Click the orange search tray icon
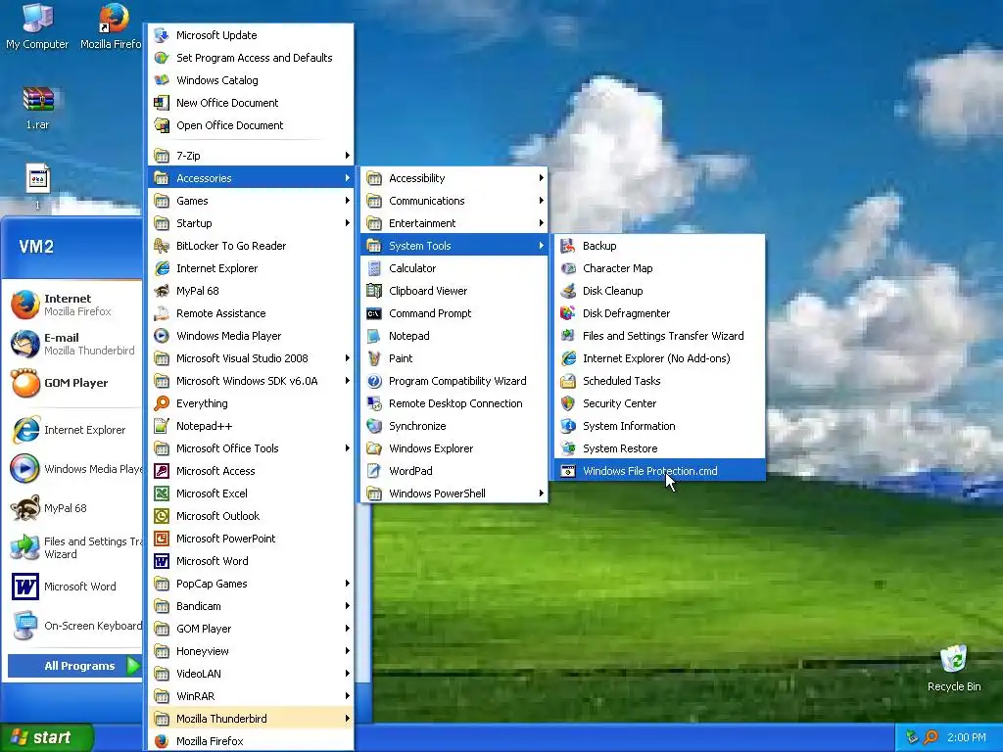This screenshot has width=1003, height=752. click(931, 737)
